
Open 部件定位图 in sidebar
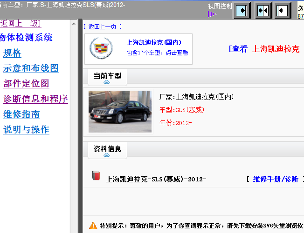[x=26, y=84]
